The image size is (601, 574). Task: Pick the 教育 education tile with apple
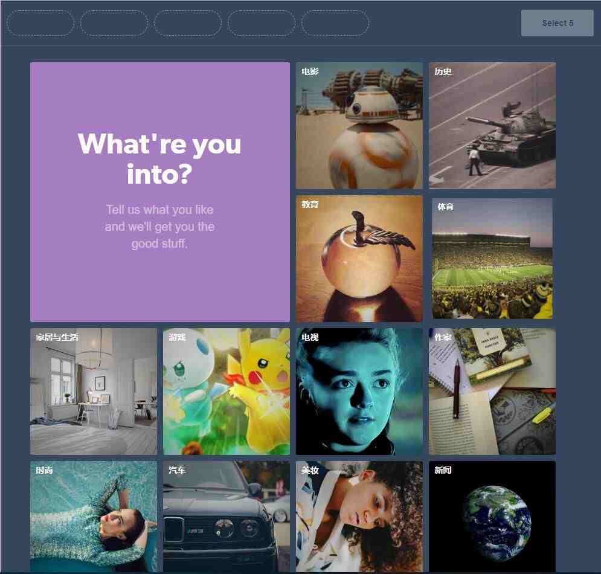click(x=359, y=259)
